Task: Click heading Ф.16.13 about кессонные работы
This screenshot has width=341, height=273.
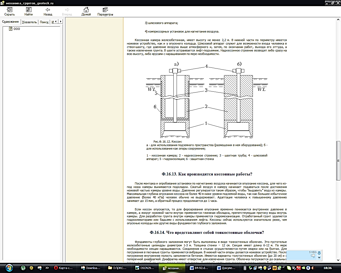Action: [207, 174]
